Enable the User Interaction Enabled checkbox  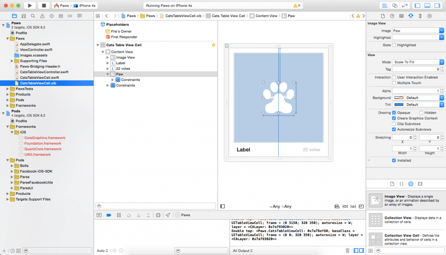(394, 77)
